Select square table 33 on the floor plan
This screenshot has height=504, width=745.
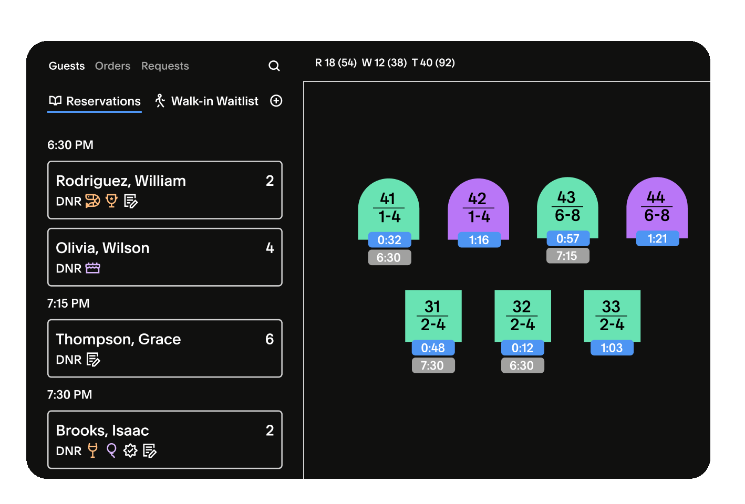[612, 316]
